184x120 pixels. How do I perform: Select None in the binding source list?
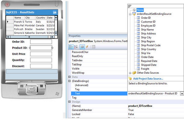tap(140, 10)
